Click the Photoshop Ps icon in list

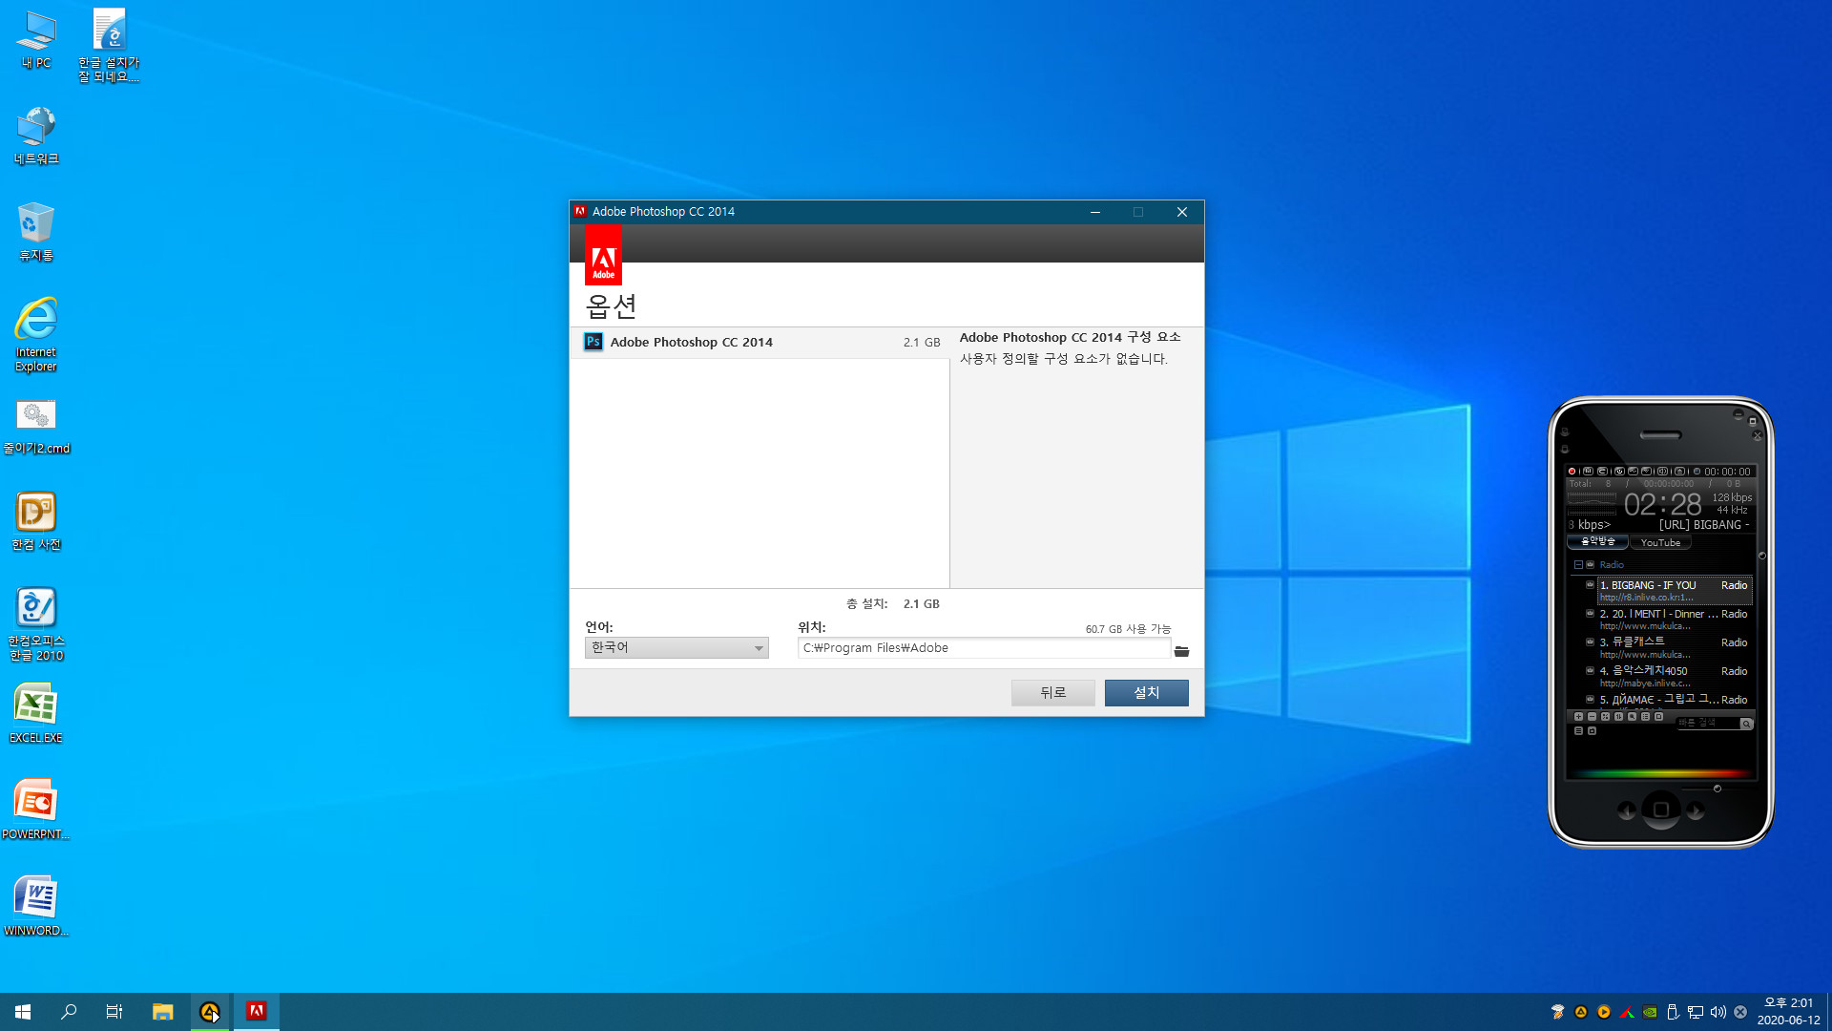click(x=593, y=342)
